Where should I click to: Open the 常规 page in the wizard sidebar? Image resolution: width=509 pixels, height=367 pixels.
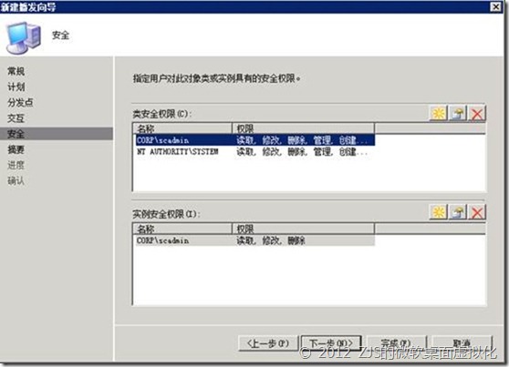pos(16,71)
